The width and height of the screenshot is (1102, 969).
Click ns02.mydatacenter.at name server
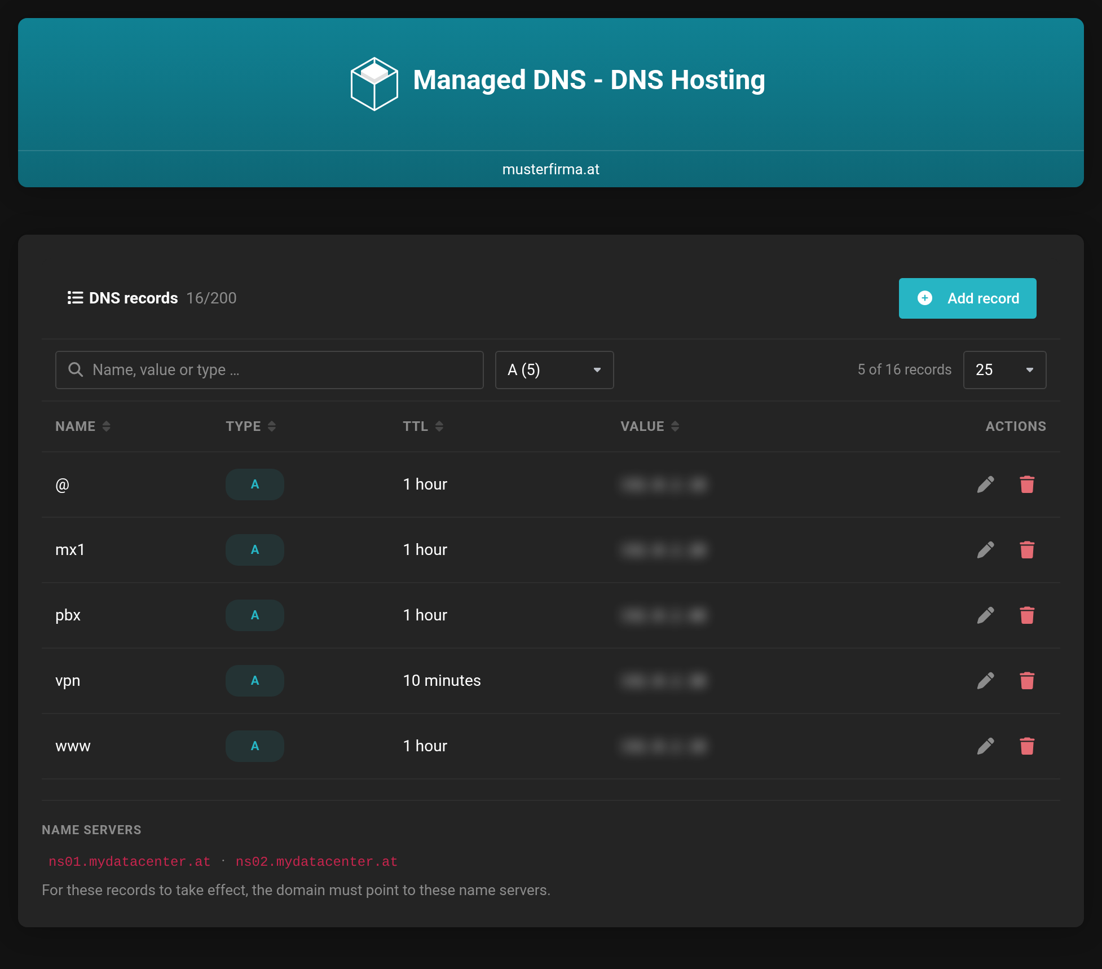pos(316,862)
